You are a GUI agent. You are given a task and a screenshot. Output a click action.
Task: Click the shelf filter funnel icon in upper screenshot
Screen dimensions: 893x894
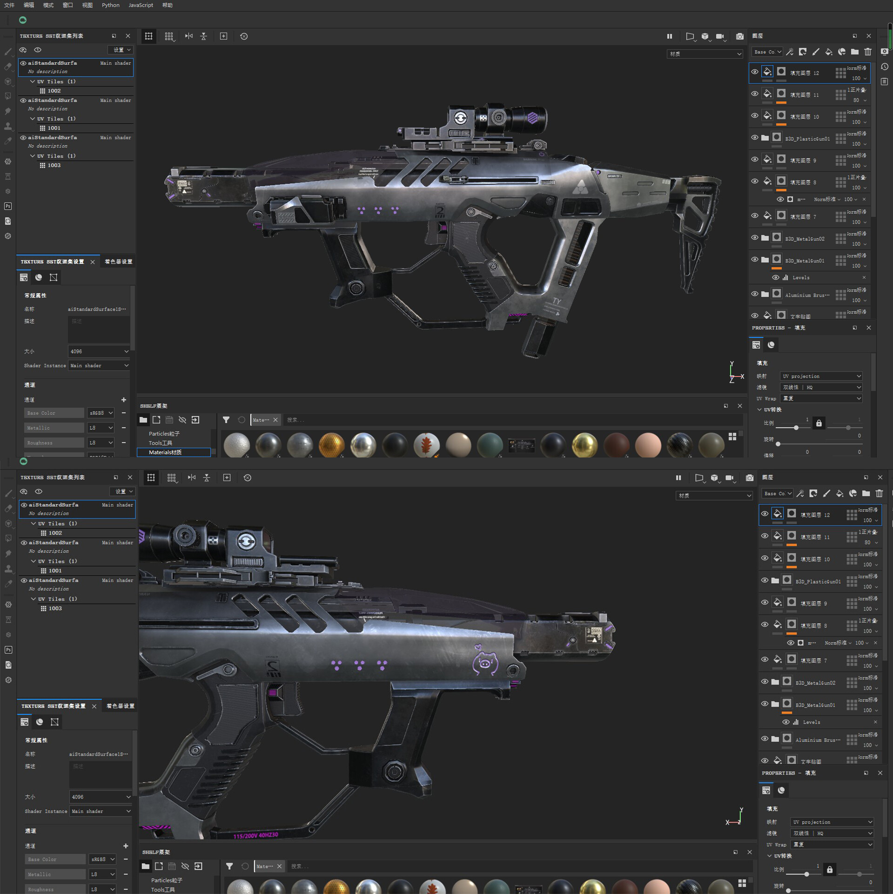click(x=226, y=420)
